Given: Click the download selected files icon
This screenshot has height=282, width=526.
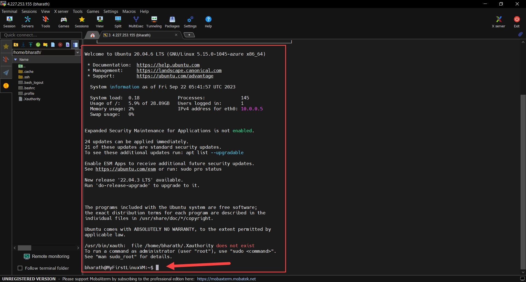Looking at the screenshot, I should pyautogui.click(x=23, y=45).
